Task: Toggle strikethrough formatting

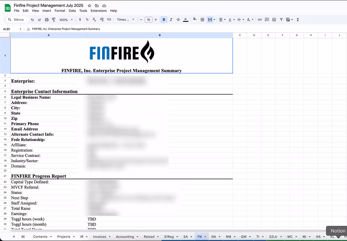Action: tap(178, 20)
